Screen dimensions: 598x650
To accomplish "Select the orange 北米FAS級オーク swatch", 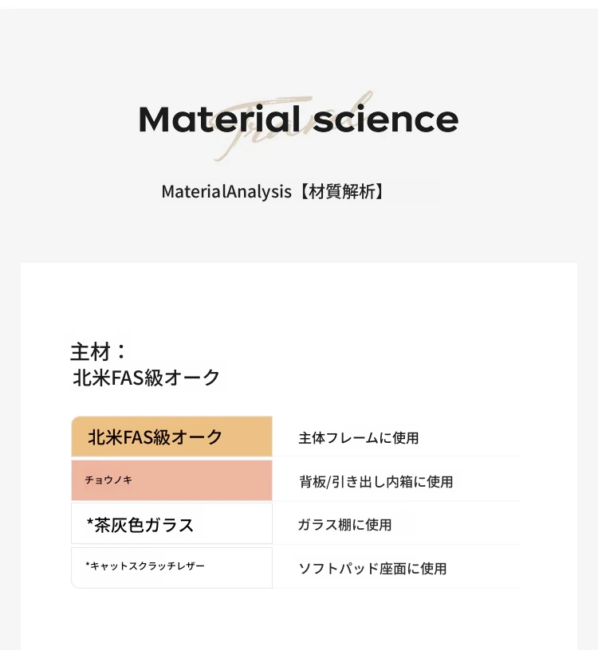I will click(x=171, y=437).
